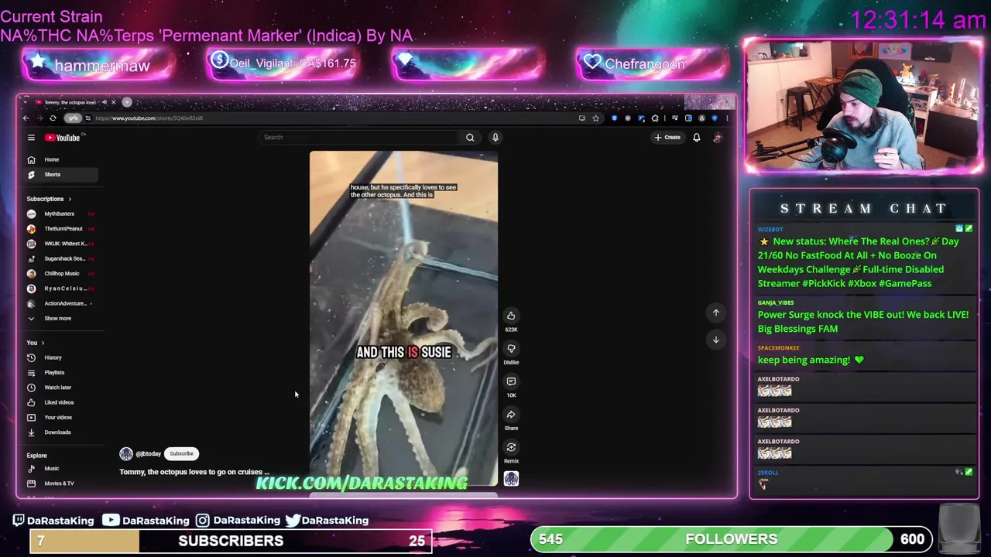Expand the You section chevron

click(x=43, y=343)
